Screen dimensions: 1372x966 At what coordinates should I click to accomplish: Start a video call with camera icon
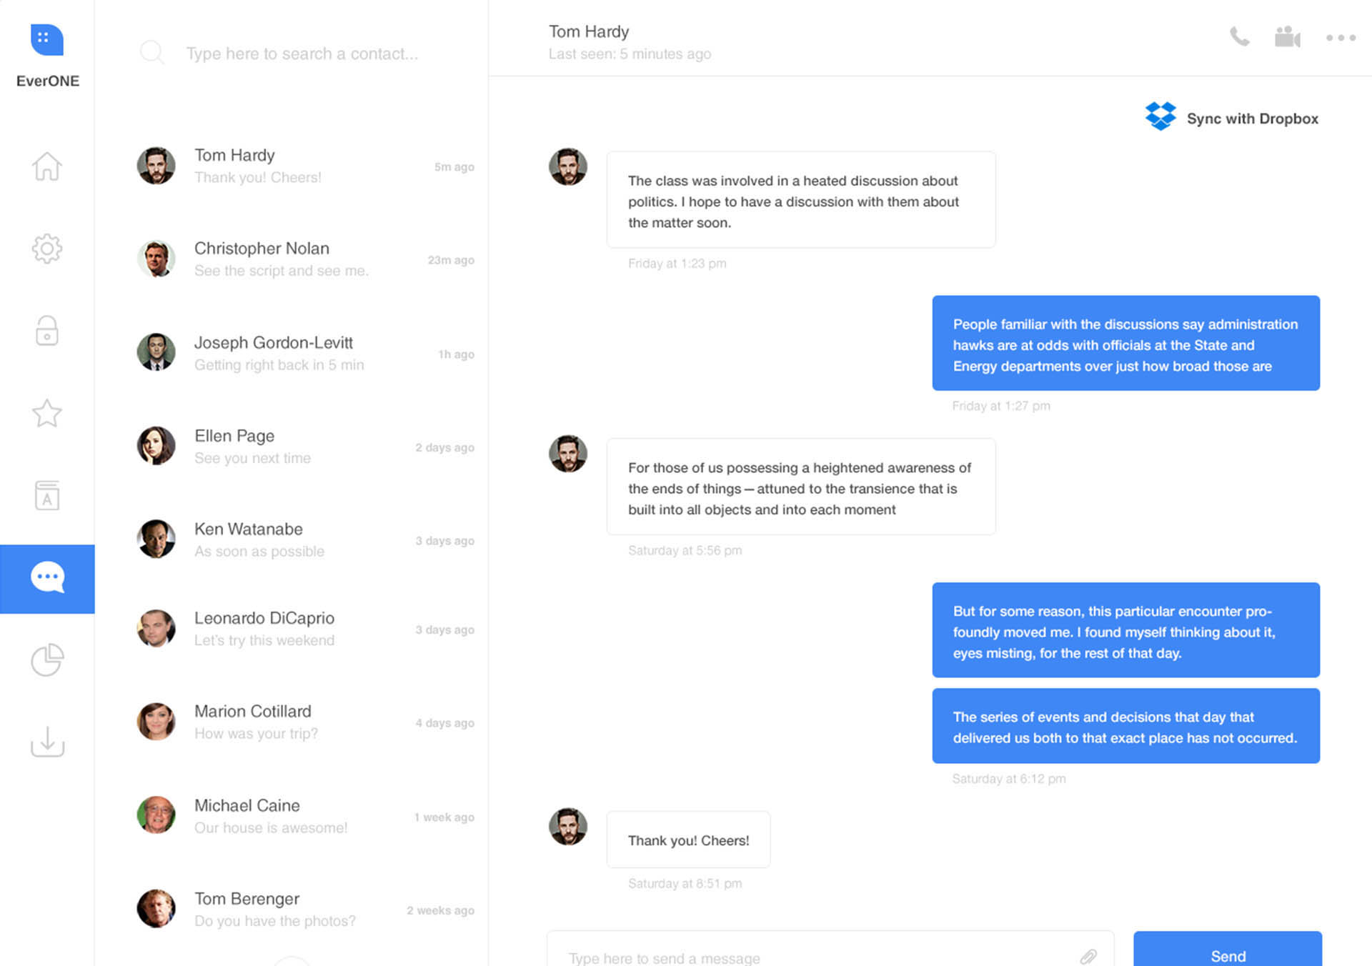1288,37
